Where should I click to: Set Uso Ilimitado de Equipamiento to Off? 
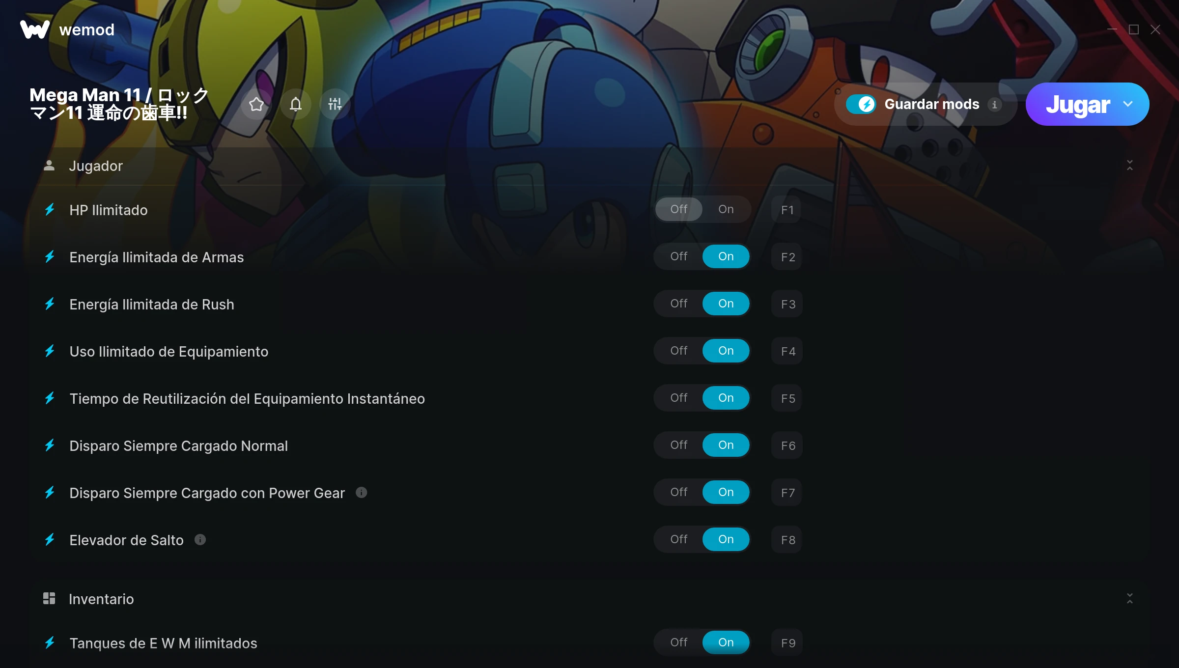click(678, 351)
